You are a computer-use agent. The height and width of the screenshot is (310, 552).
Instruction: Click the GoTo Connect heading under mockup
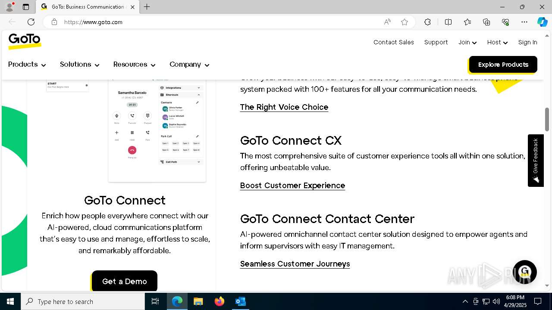(125, 200)
